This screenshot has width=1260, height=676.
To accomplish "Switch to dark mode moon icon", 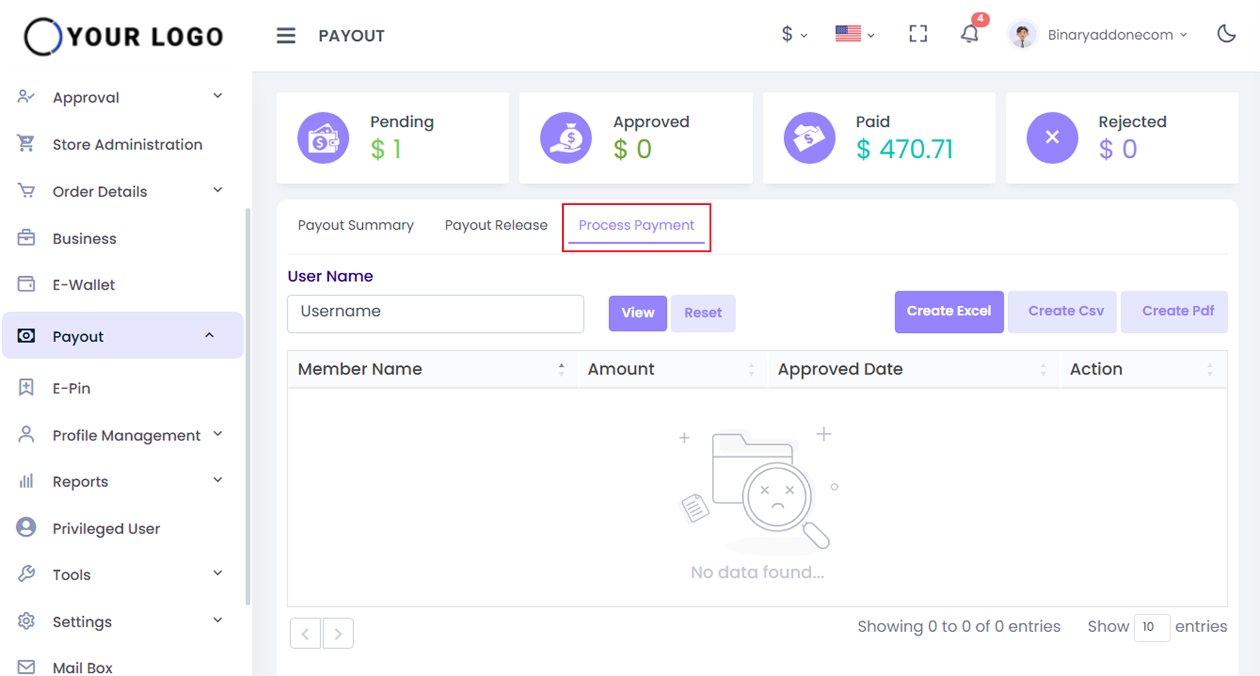I will [x=1227, y=34].
